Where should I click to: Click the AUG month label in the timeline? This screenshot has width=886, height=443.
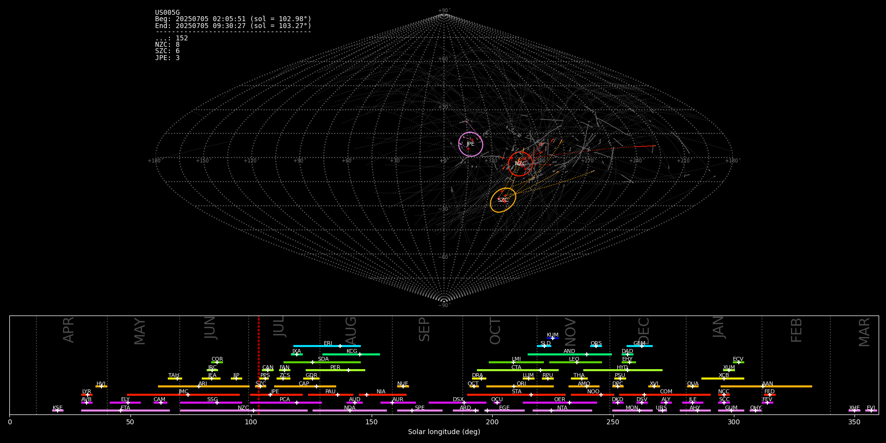351,329
